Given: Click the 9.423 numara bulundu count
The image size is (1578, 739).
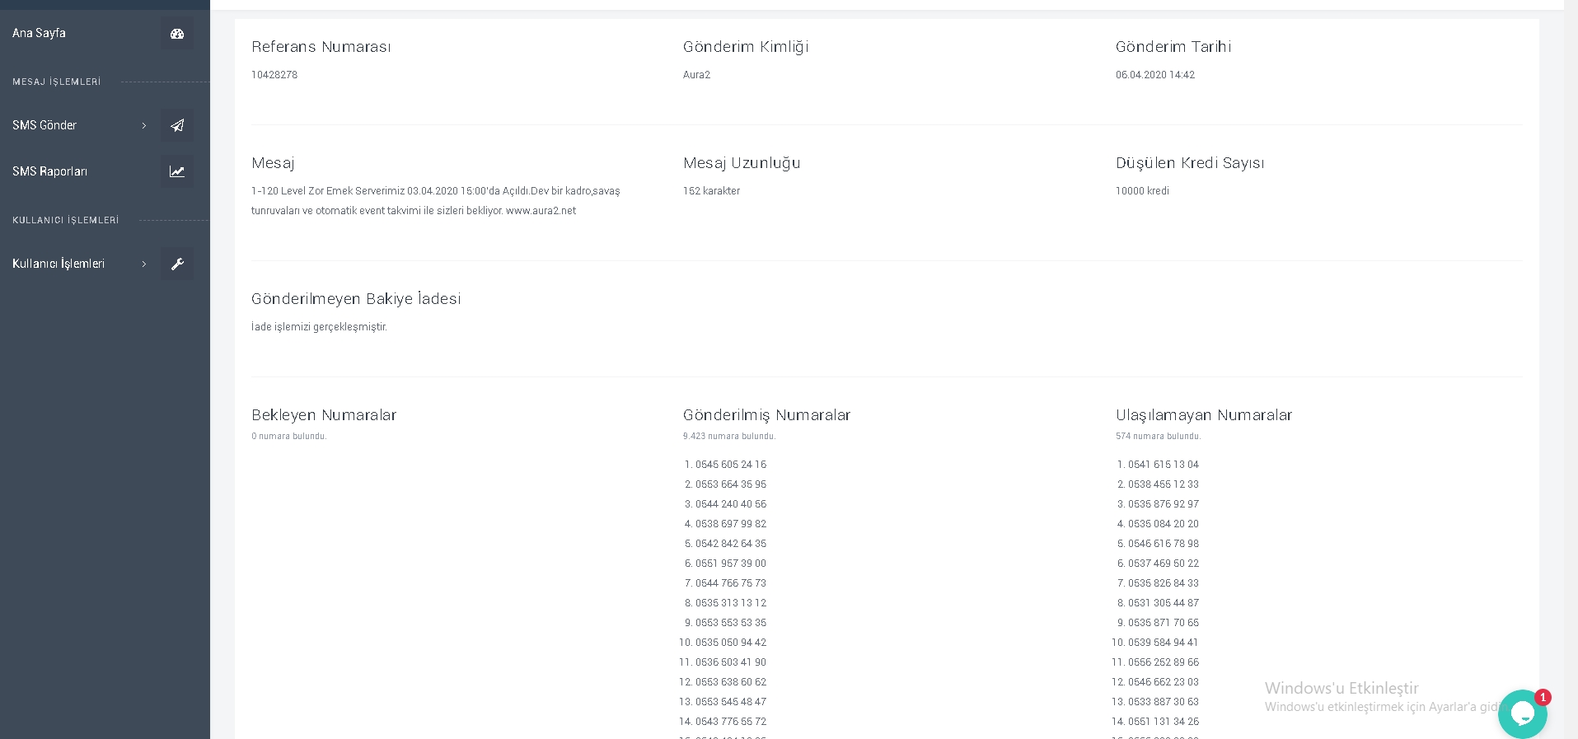Looking at the screenshot, I should [x=729, y=437].
